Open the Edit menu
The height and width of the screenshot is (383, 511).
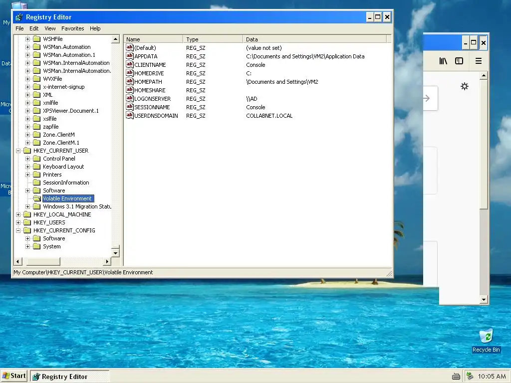(34, 28)
